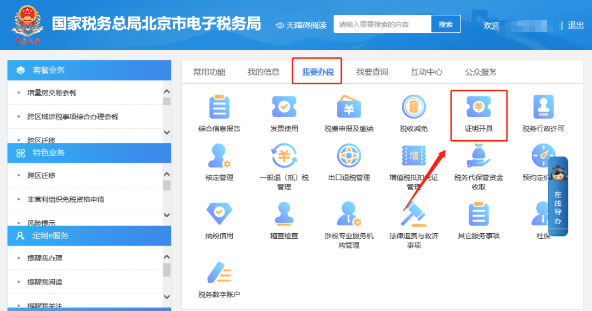592x311 pixels.
Task: Open 稽查检查 icon
Action: [284, 214]
